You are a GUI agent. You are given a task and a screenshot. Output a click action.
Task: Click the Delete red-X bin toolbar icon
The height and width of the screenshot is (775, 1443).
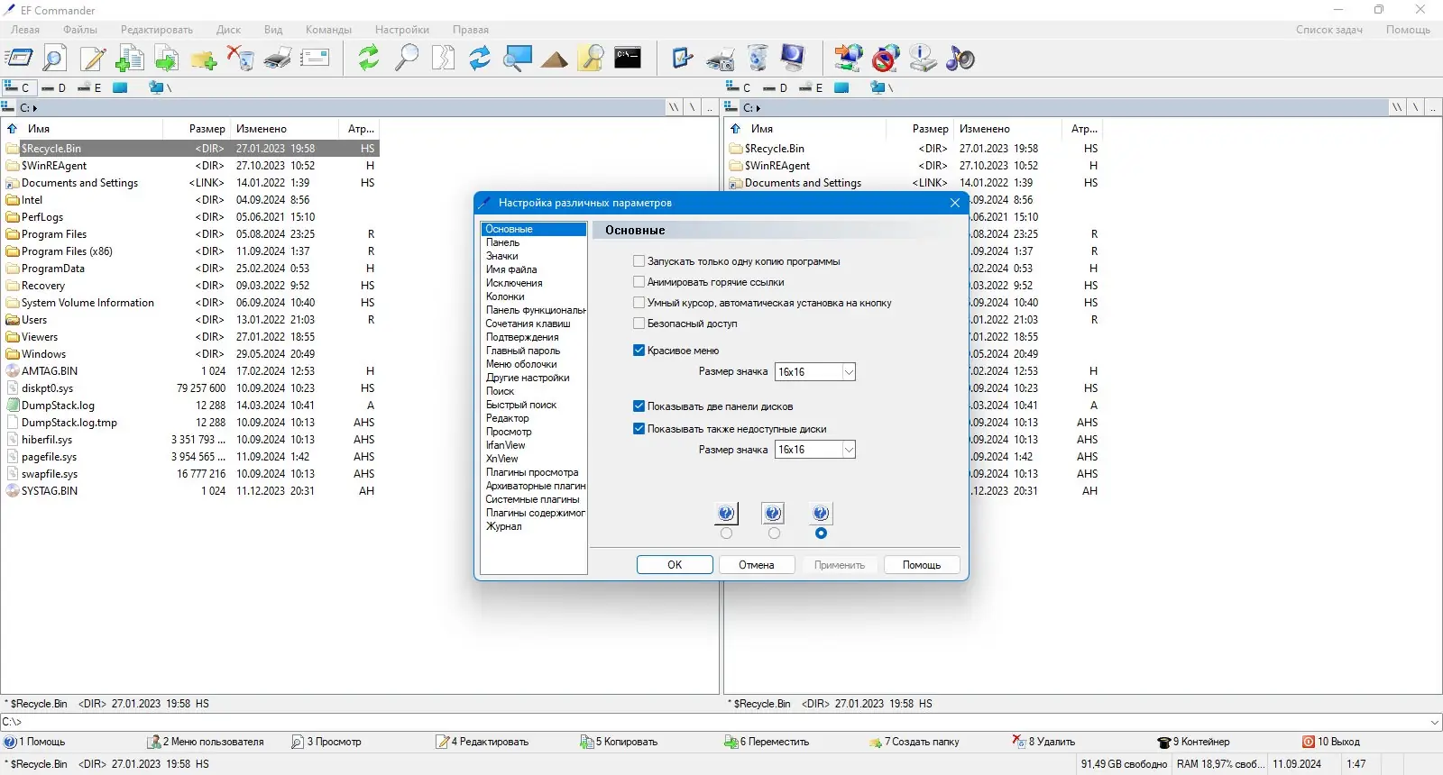(x=241, y=59)
